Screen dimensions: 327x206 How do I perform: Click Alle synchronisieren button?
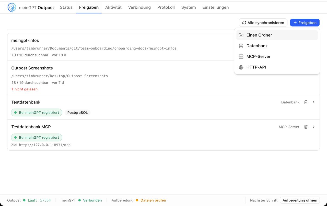[x=263, y=23]
